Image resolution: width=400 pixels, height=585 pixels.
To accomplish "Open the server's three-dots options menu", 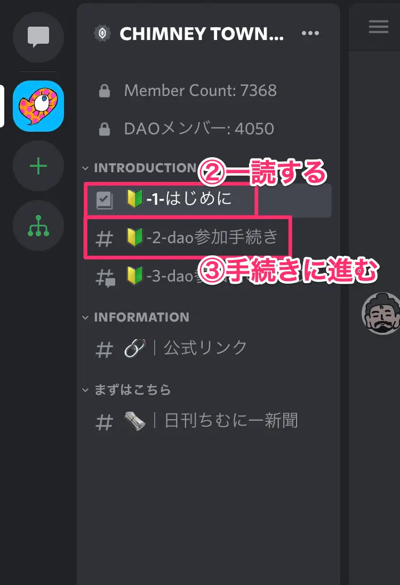I will pos(310,33).
